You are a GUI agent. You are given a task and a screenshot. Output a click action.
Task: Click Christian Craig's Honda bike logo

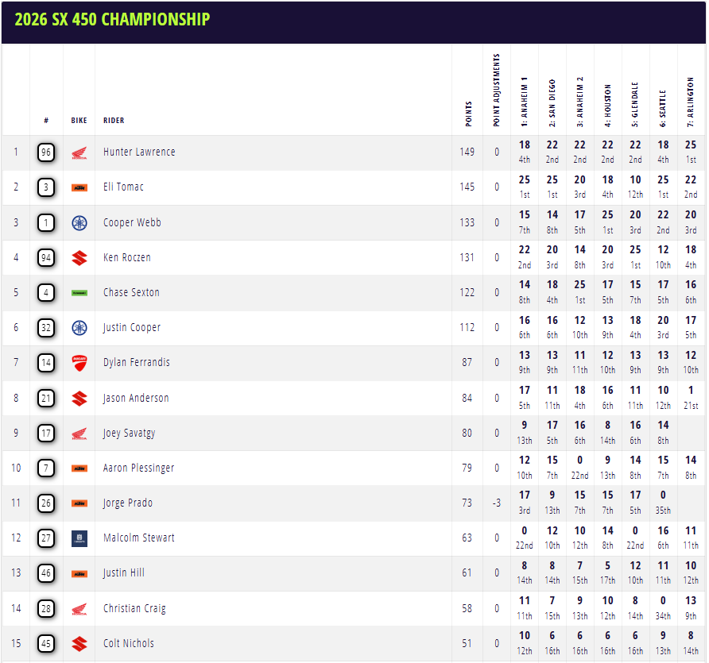79,608
